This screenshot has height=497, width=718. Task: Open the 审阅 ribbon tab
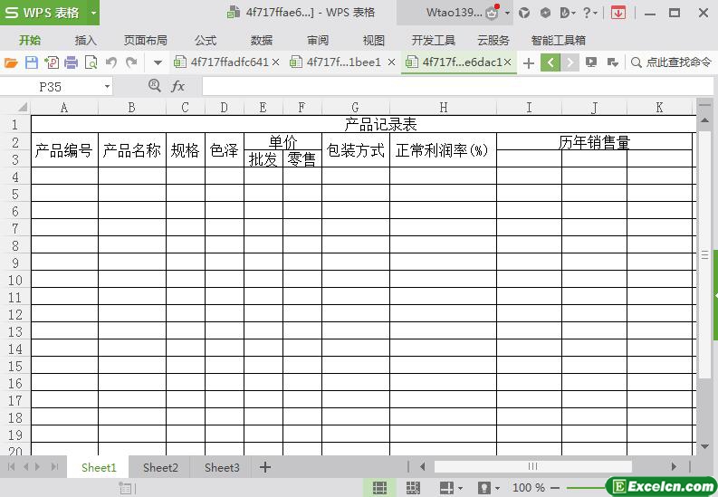318,40
